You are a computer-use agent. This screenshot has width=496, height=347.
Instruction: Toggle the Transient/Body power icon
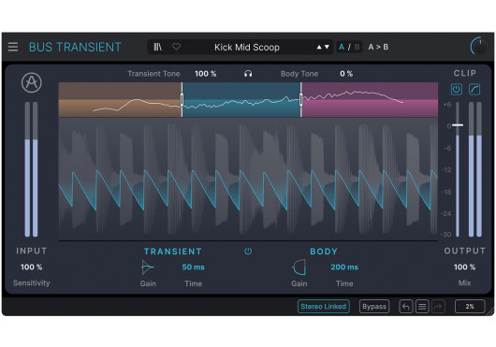pos(248,252)
